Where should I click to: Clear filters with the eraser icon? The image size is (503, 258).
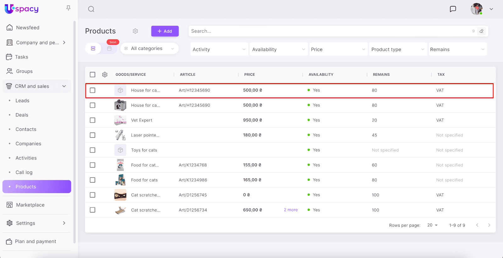point(481,31)
